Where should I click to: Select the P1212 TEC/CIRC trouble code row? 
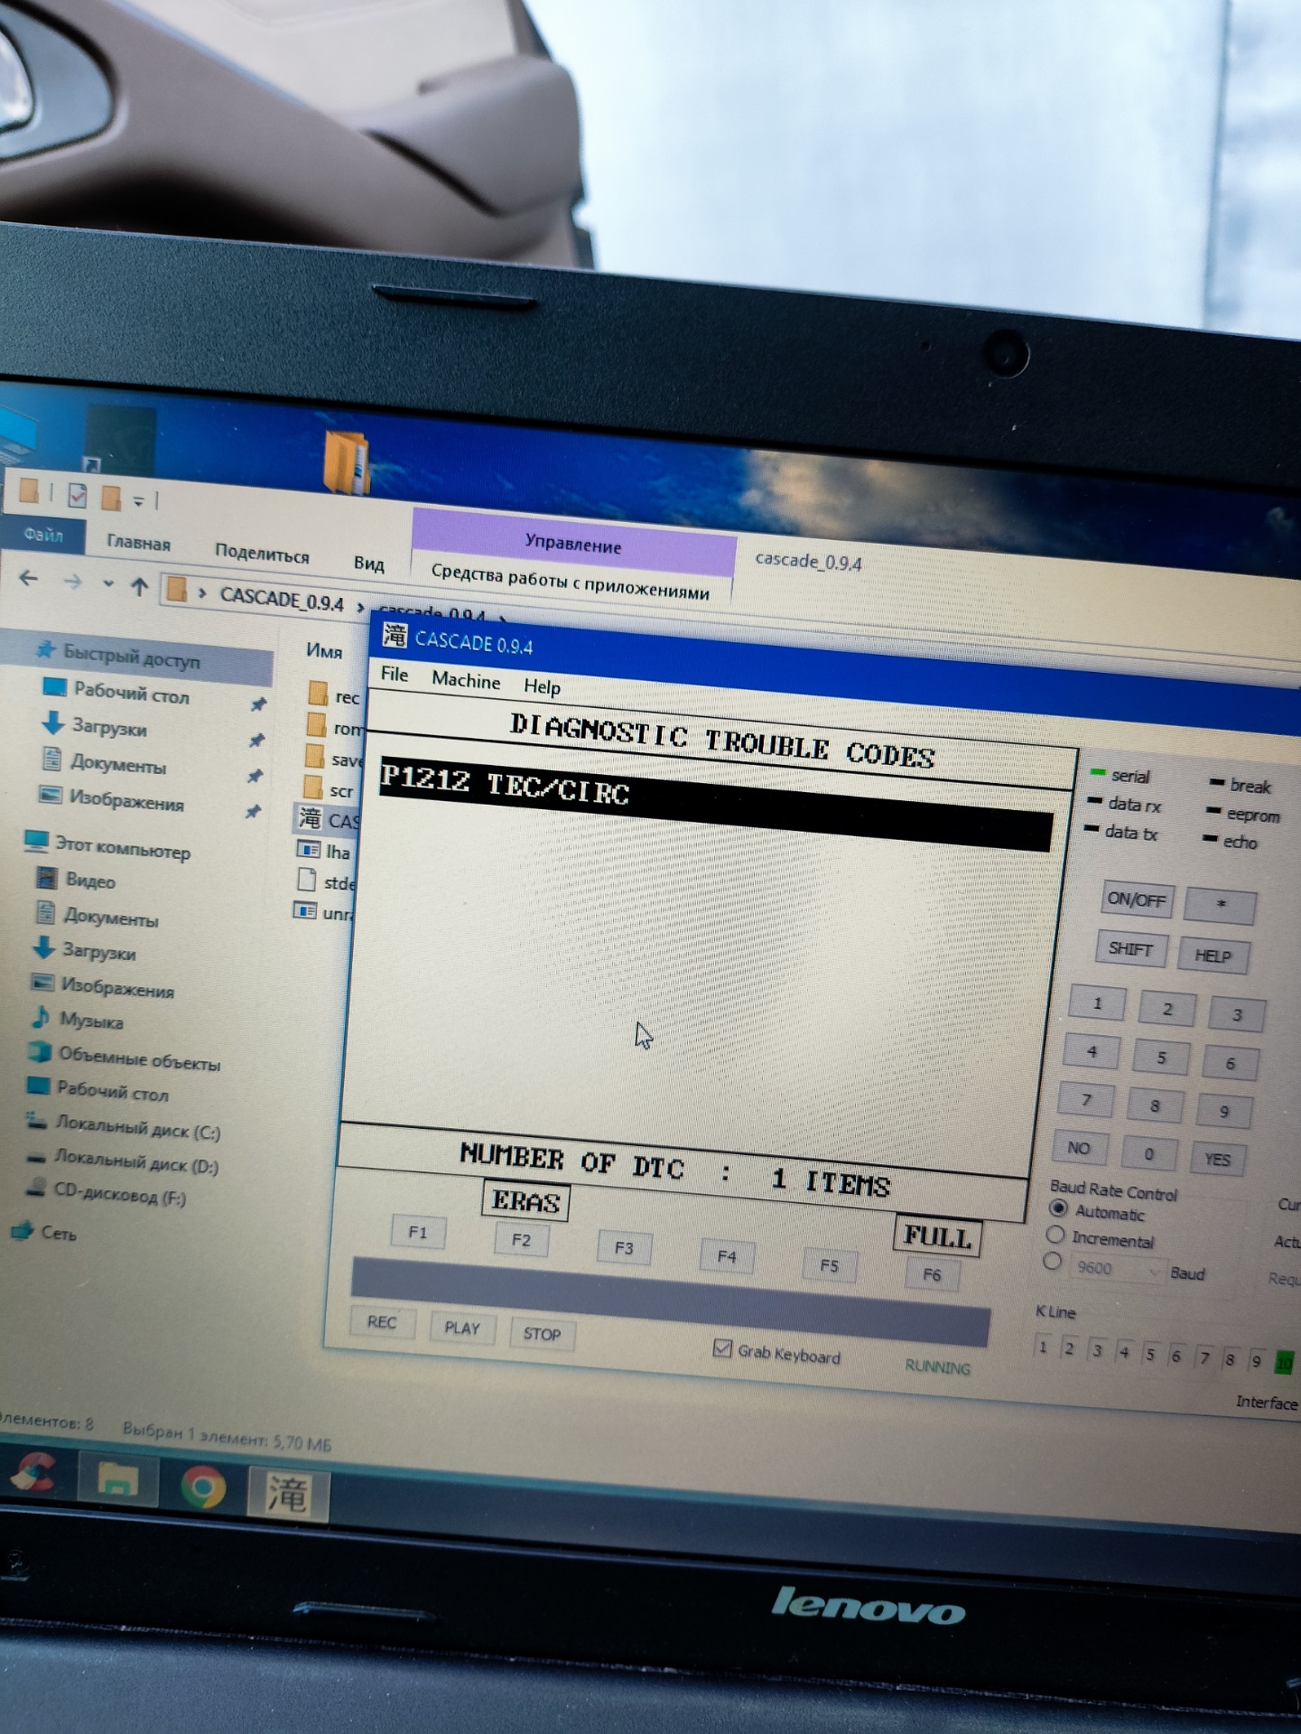tap(716, 805)
